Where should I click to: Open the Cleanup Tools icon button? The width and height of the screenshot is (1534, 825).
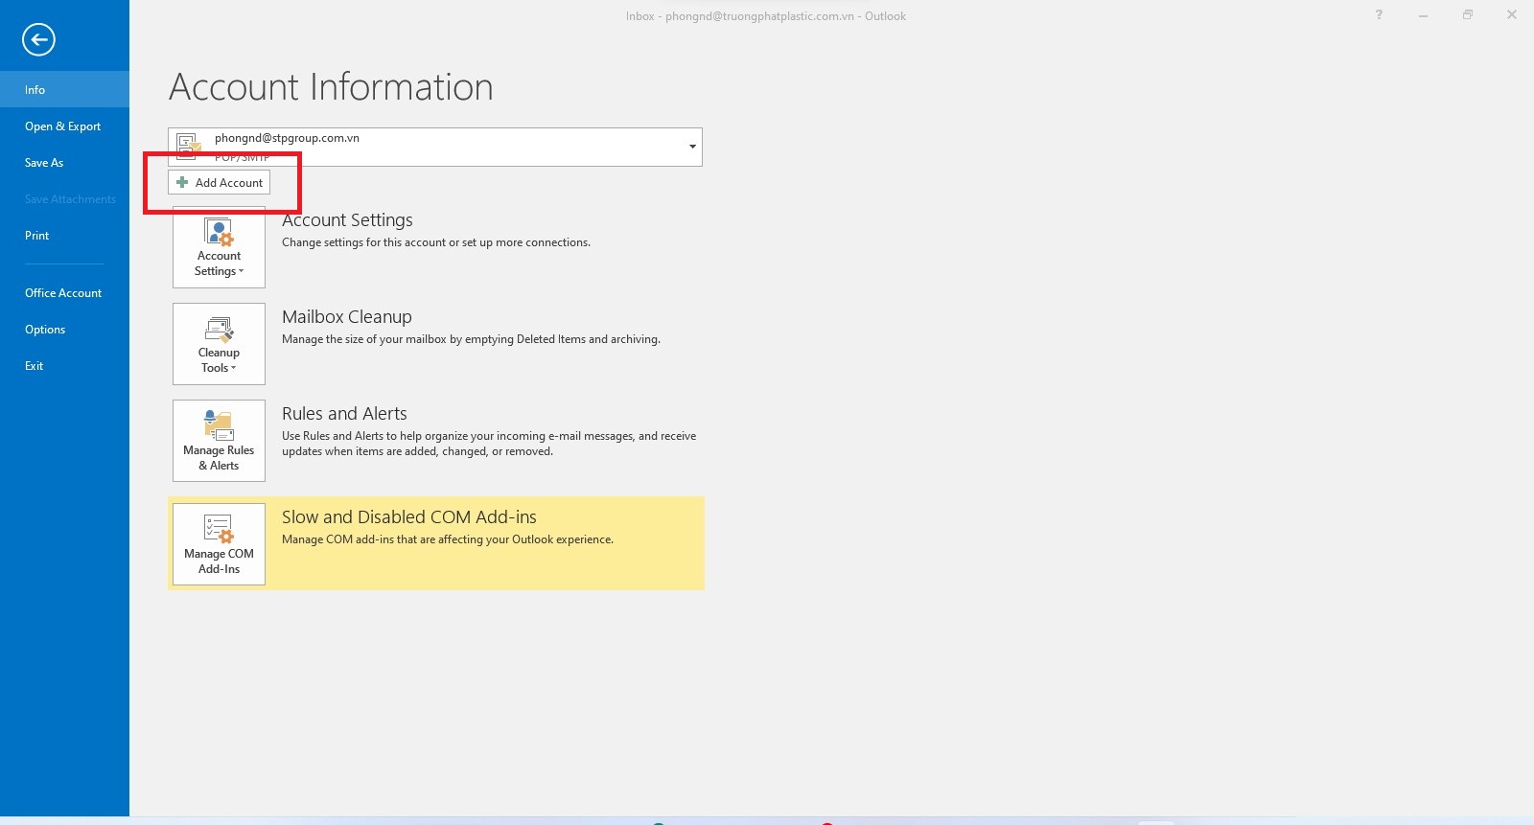[219, 344]
